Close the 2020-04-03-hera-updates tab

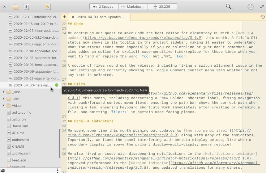(x=73, y=17)
